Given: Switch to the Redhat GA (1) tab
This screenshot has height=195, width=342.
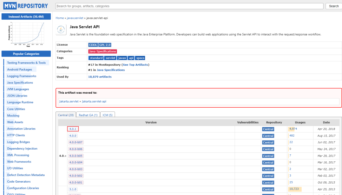Looking at the screenshot, I should click(x=88, y=115).
